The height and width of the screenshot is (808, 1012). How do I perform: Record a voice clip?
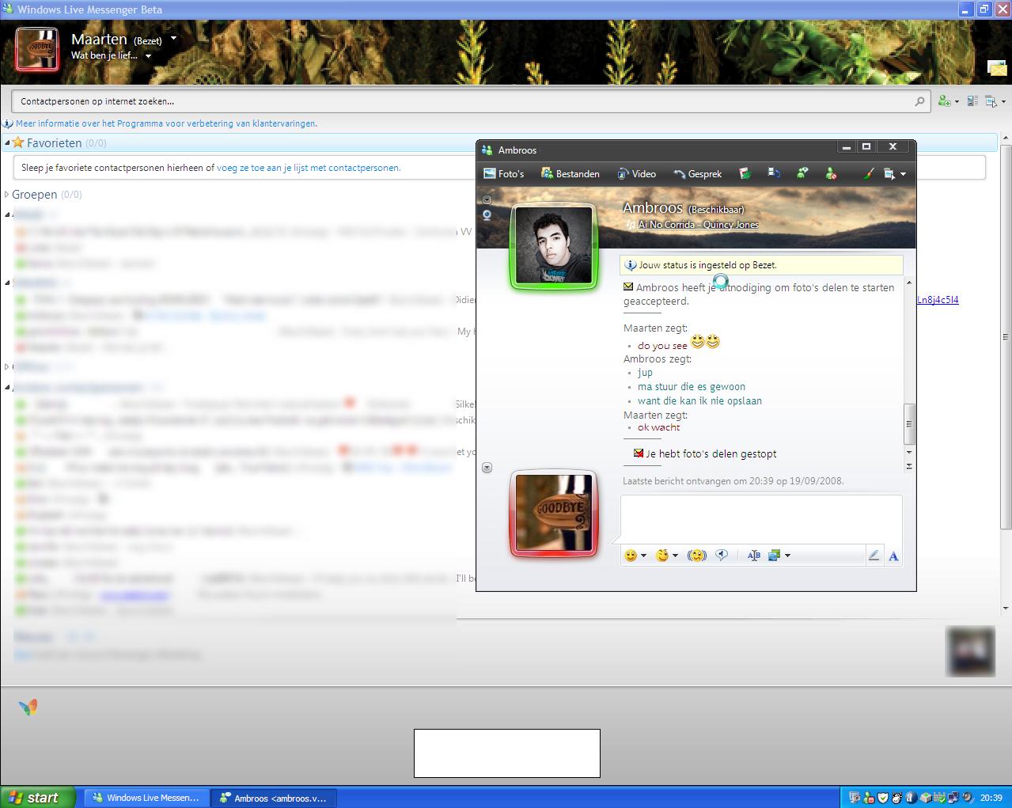[x=722, y=555]
